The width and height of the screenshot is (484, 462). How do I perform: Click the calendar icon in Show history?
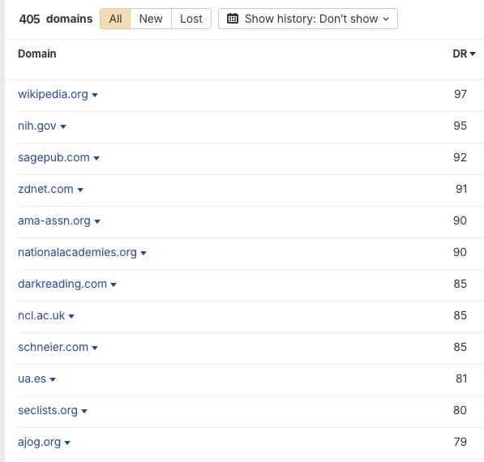tap(233, 19)
